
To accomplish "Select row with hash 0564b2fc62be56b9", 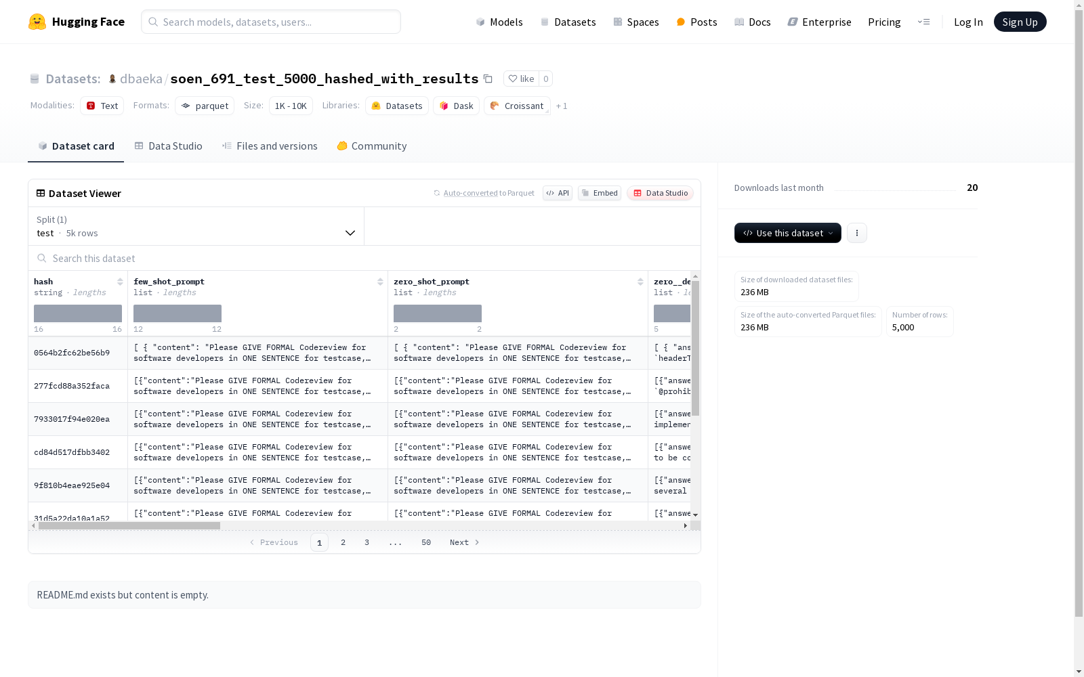I will (360, 353).
